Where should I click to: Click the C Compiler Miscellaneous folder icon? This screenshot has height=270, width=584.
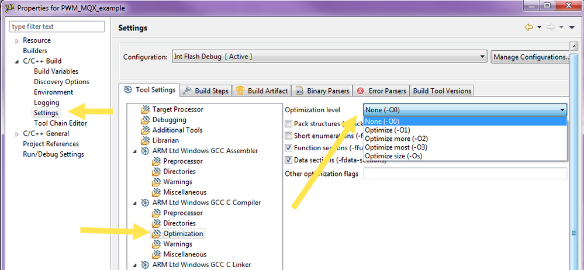pos(156,254)
